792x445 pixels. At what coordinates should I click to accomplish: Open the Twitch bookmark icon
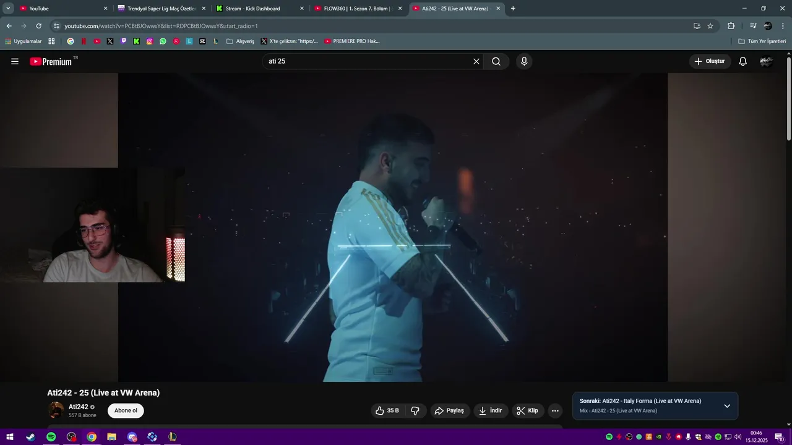(124, 41)
